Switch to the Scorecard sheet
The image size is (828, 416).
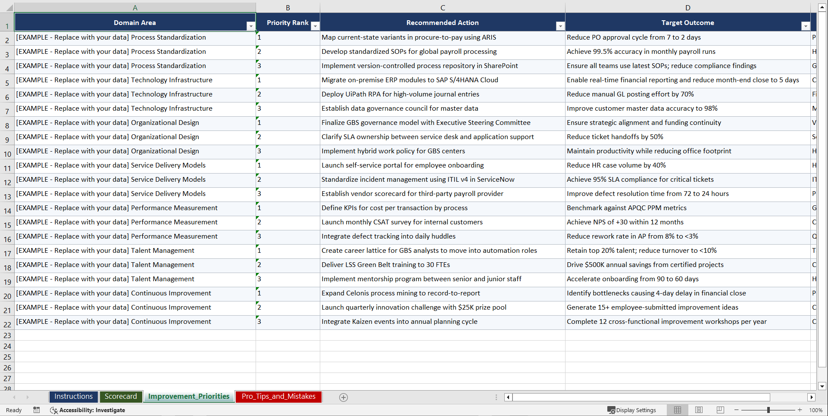pyautogui.click(x=121, y=396)
